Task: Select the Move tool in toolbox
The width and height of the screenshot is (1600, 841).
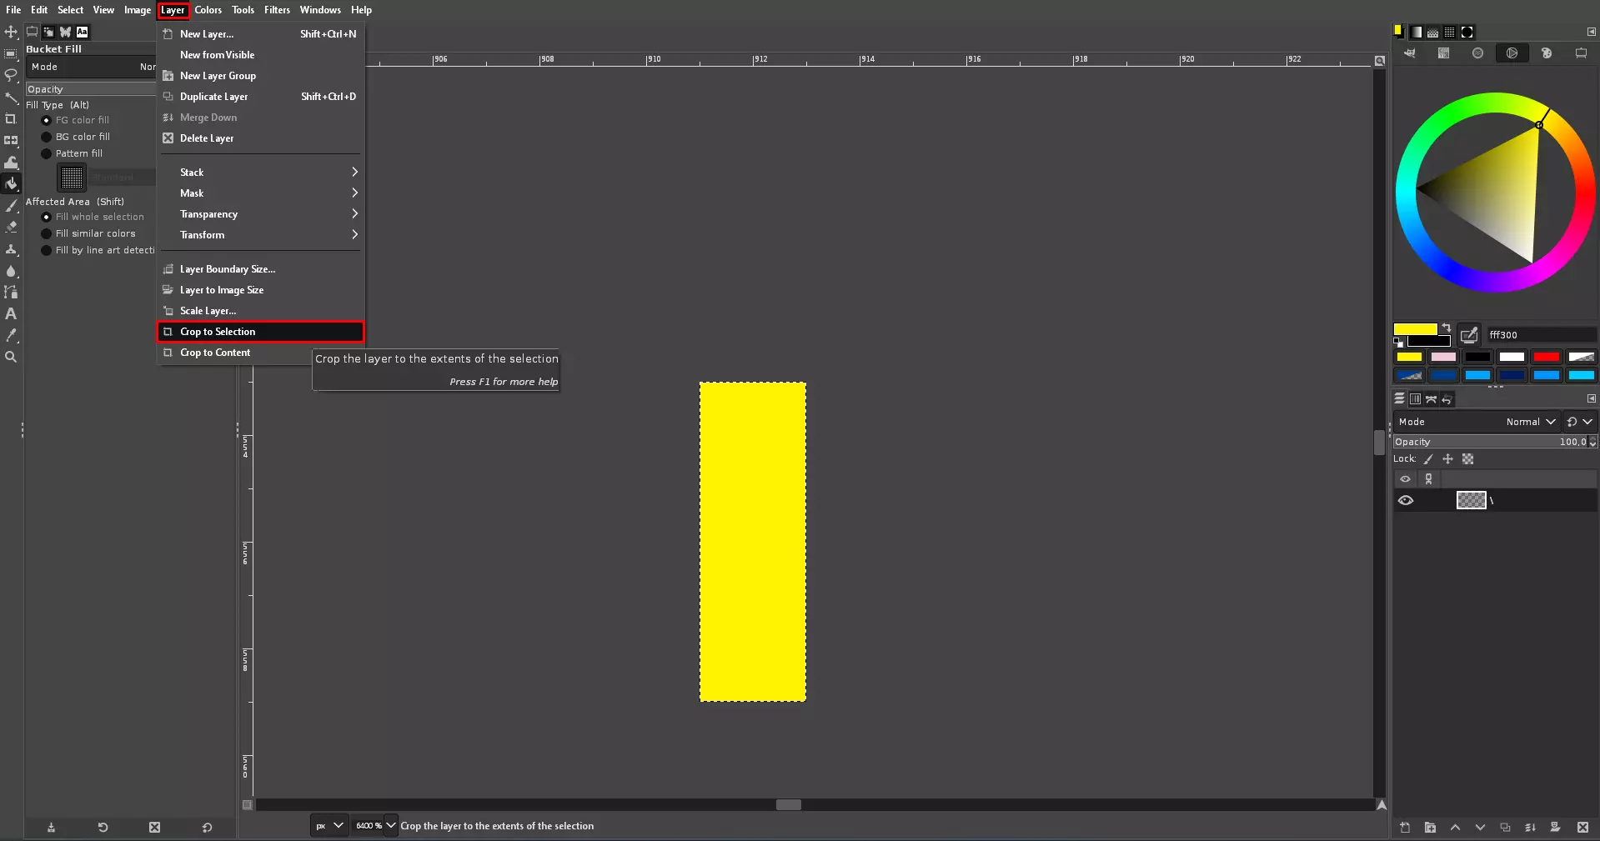Action: coord(11,32)
